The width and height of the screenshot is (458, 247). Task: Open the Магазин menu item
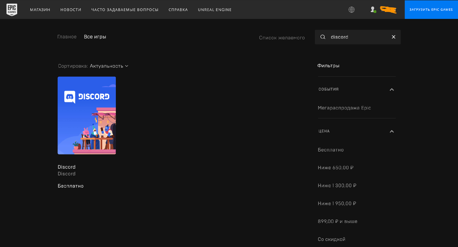[40, 10]
